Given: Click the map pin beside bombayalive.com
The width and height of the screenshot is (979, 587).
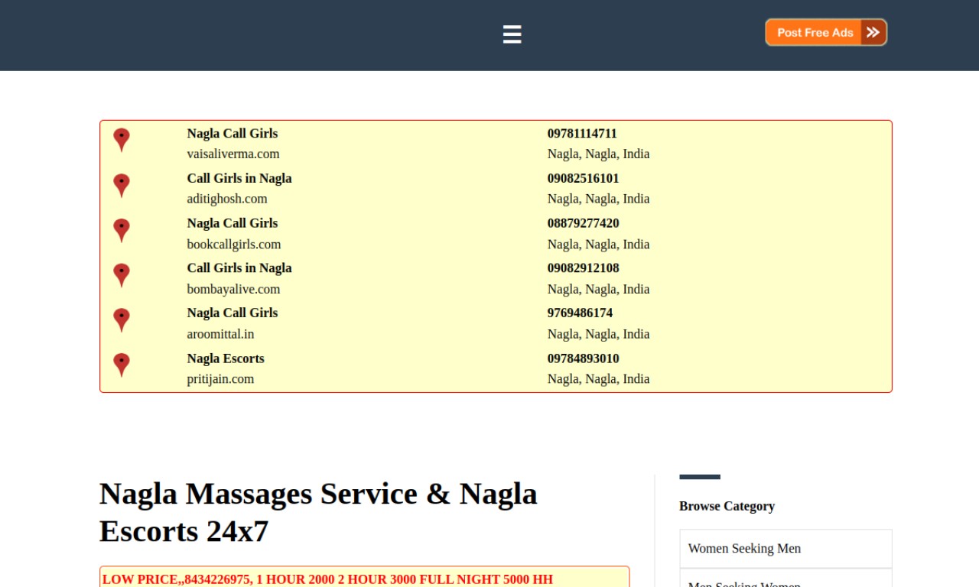Looking at the screenshot, I should pyautogui.click(x=121, y=275).
